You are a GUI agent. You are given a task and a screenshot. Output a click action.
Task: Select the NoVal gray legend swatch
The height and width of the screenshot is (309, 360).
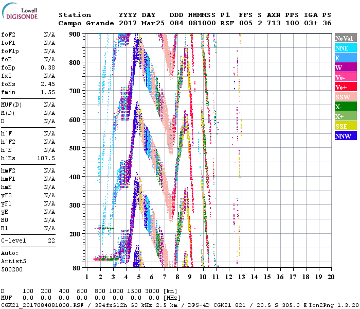point(346,38)
